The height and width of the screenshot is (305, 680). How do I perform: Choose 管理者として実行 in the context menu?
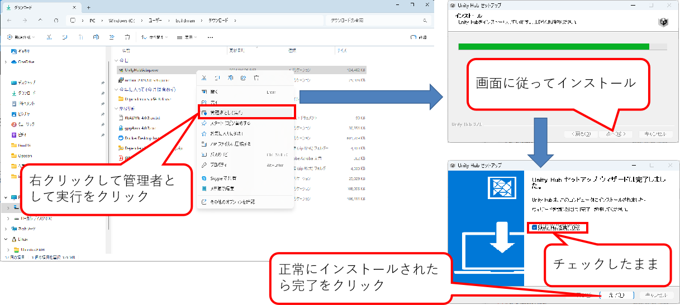pos(246,113)
